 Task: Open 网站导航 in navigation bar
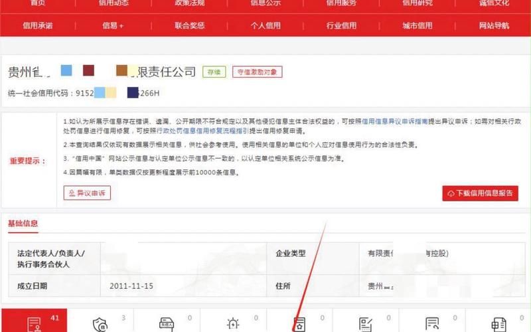click(494, 25)
